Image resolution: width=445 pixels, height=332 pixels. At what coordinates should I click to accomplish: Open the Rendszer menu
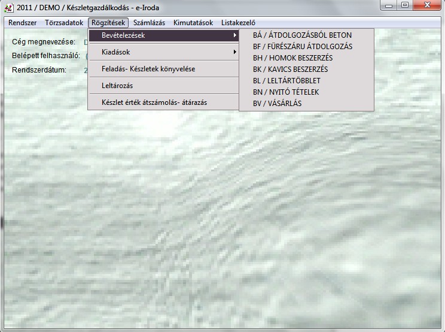tap(23, 23)
